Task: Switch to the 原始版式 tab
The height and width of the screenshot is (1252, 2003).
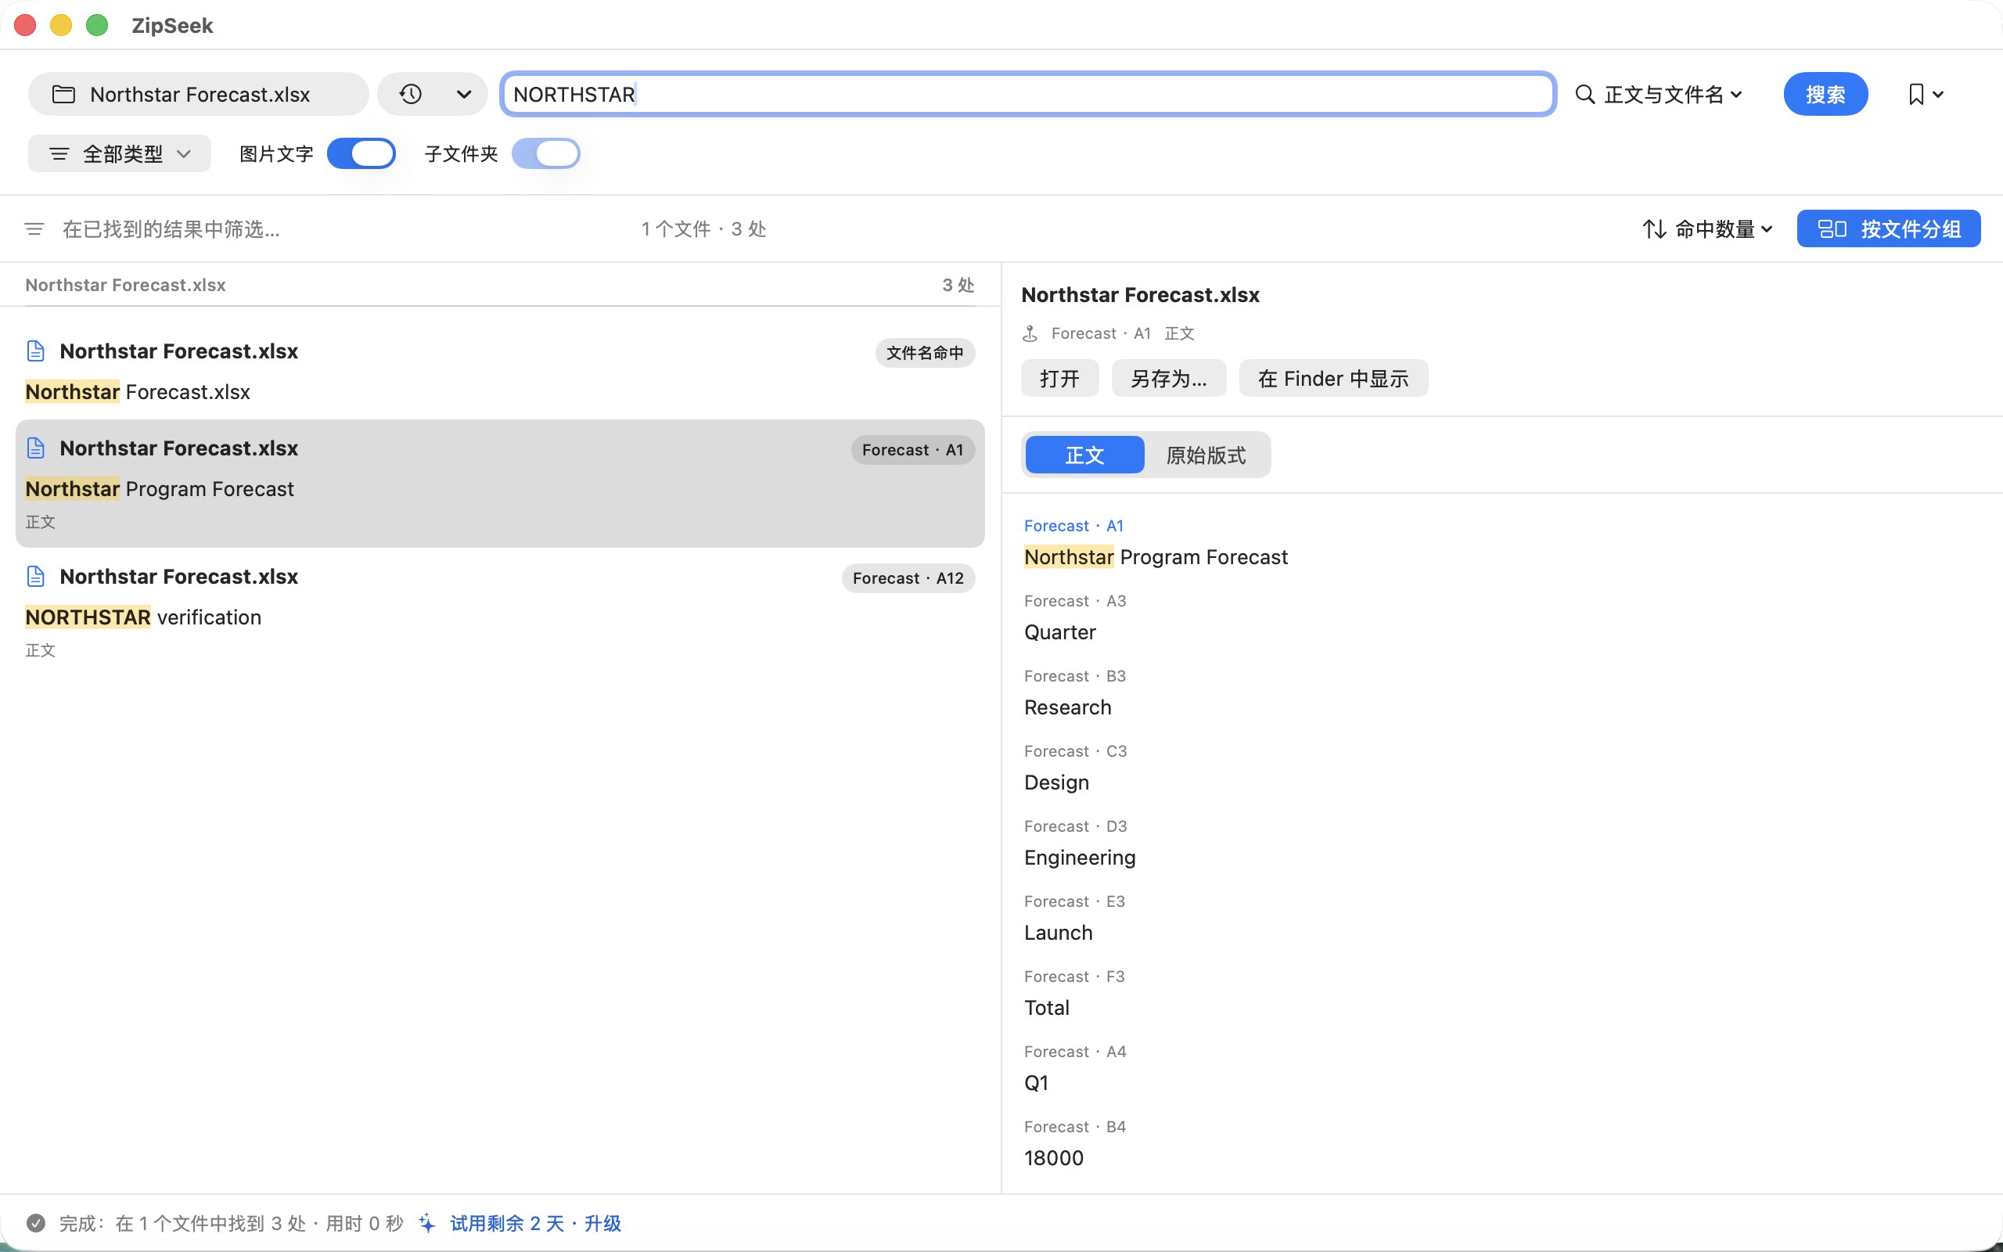Action: pyautogui.click(x=1205, y=455)
